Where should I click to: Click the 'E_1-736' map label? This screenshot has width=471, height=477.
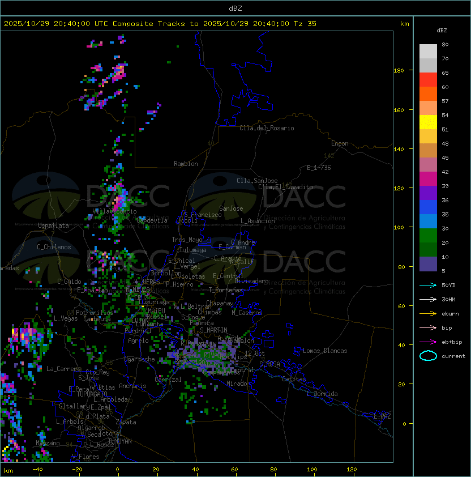pyautogui.click(x=319, y=168)
